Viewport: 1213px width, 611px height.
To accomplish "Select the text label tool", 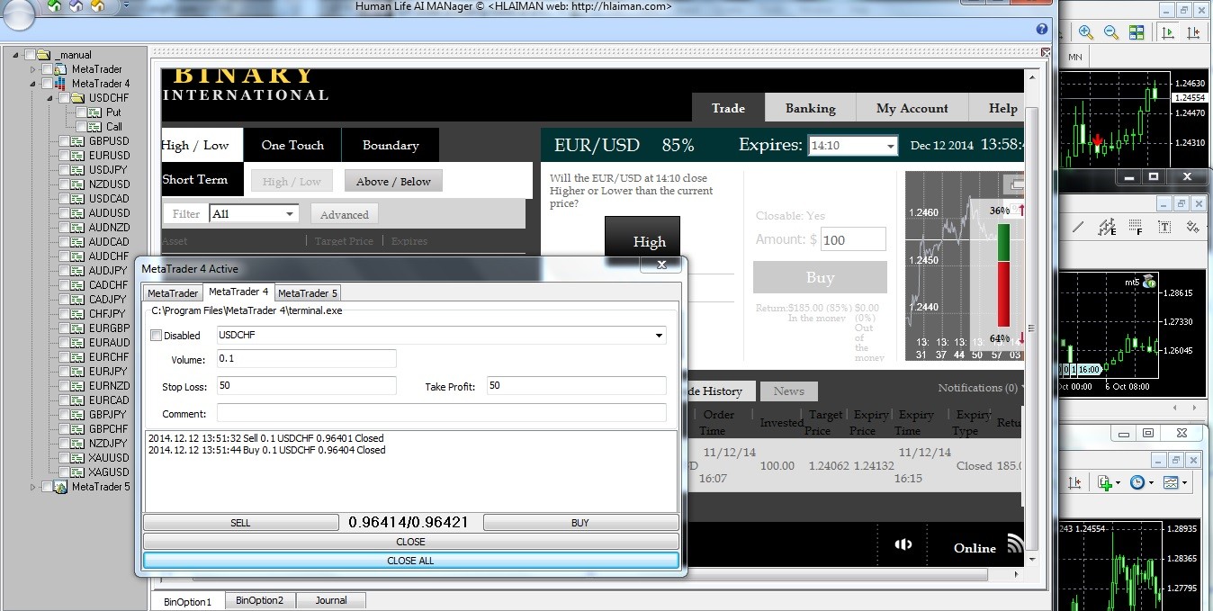I will 1164,227.
